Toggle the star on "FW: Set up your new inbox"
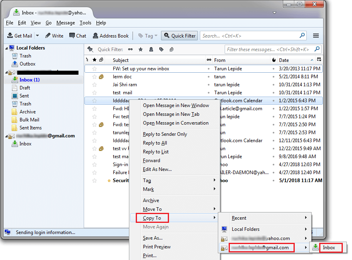Viewport: 352px width, 260px height. click(x=95, y=69)
